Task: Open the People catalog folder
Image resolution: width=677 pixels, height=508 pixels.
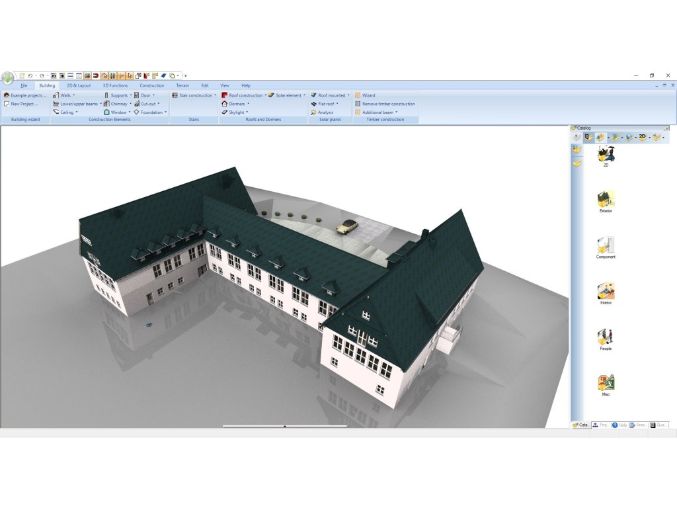Action: tap(606, 337)
